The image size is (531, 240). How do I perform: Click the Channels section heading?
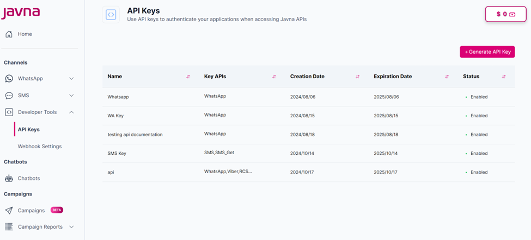(16, 62)
